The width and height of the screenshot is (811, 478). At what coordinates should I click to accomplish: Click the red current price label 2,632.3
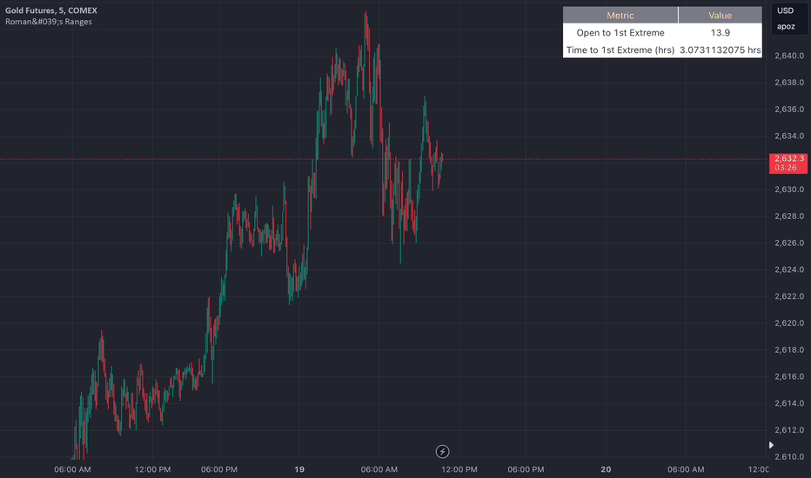(x=788, y=163)
